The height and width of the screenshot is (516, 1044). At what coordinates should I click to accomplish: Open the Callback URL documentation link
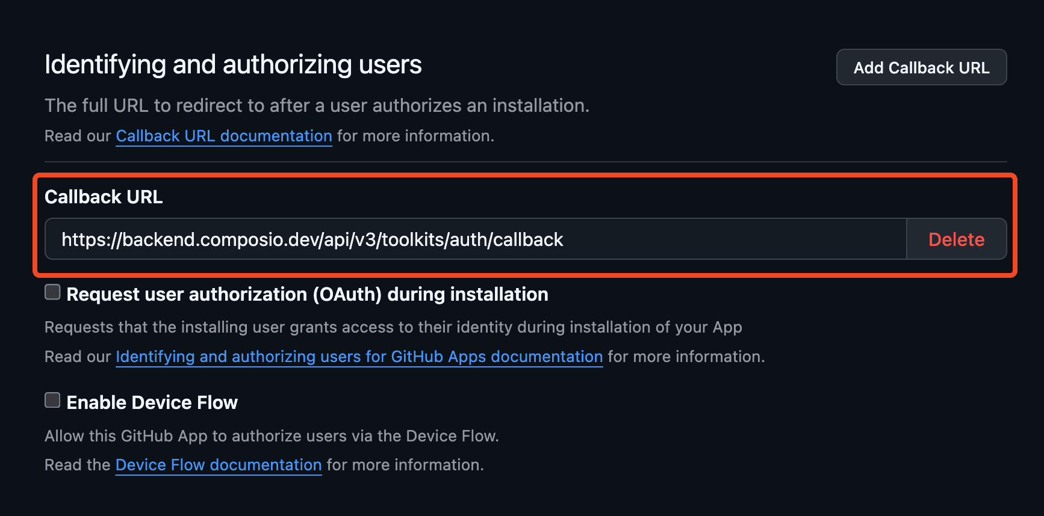[x=223, y=136]
